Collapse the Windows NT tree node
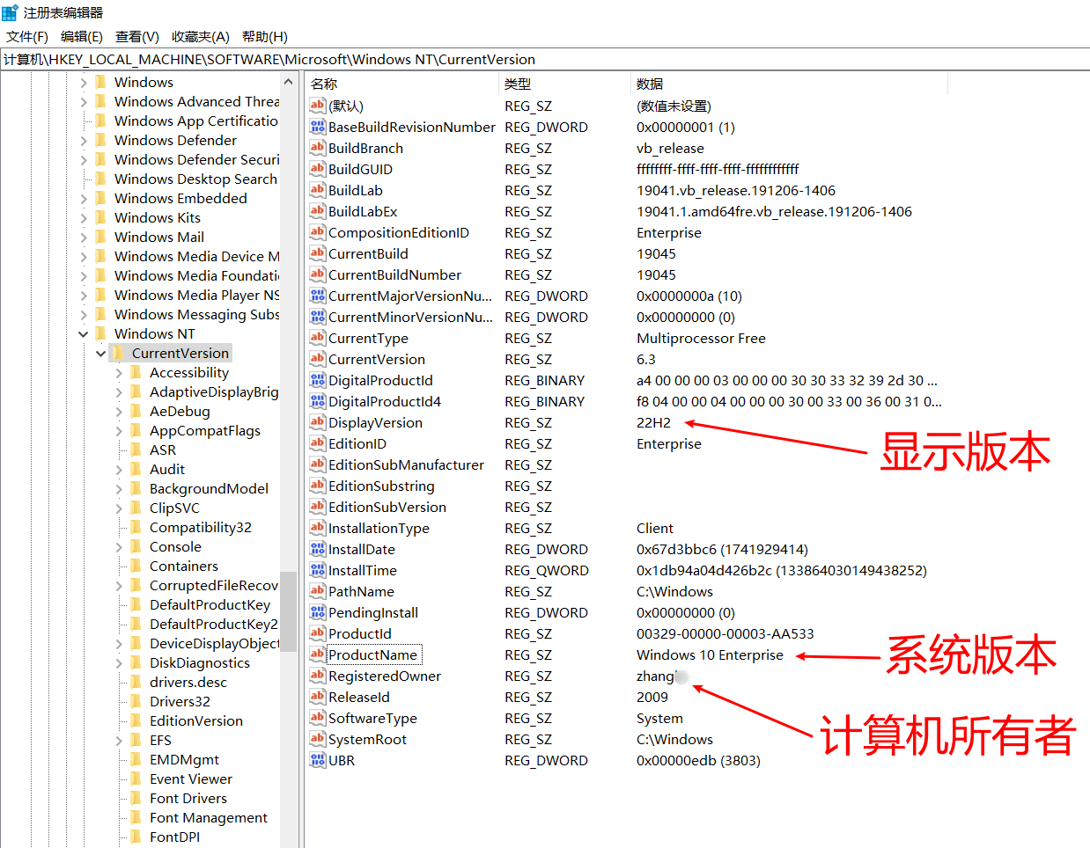The image size is (1090, 848). click(84, 333)
